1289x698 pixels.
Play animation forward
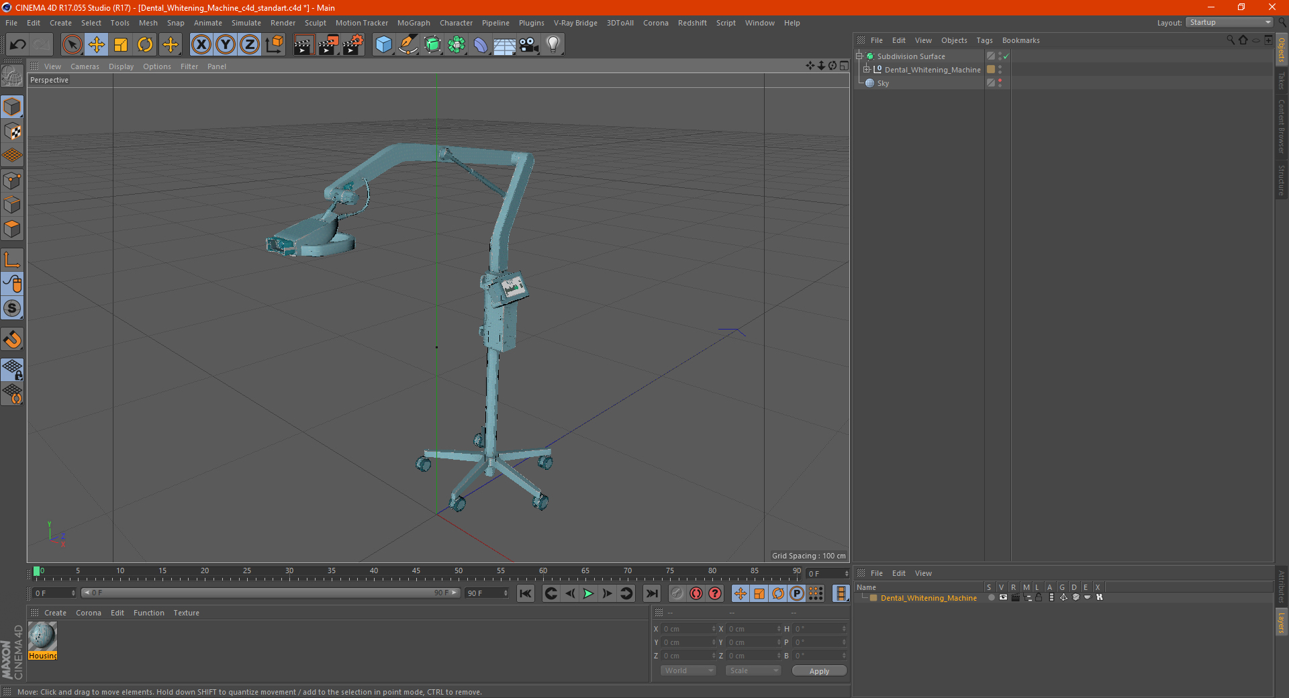(x=588, y=593)
